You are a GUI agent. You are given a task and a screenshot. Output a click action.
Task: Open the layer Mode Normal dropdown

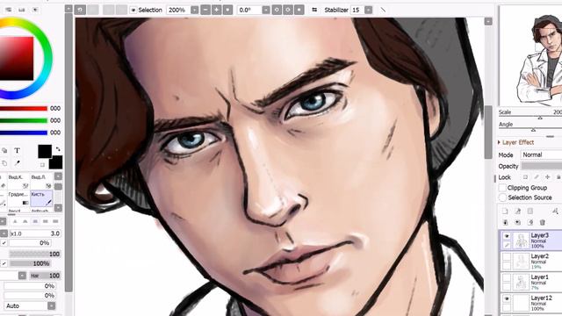point(541,154)
